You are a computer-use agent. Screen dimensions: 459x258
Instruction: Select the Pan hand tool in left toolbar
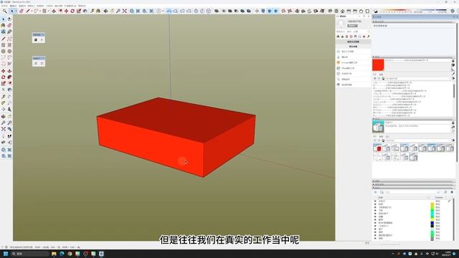9,116
